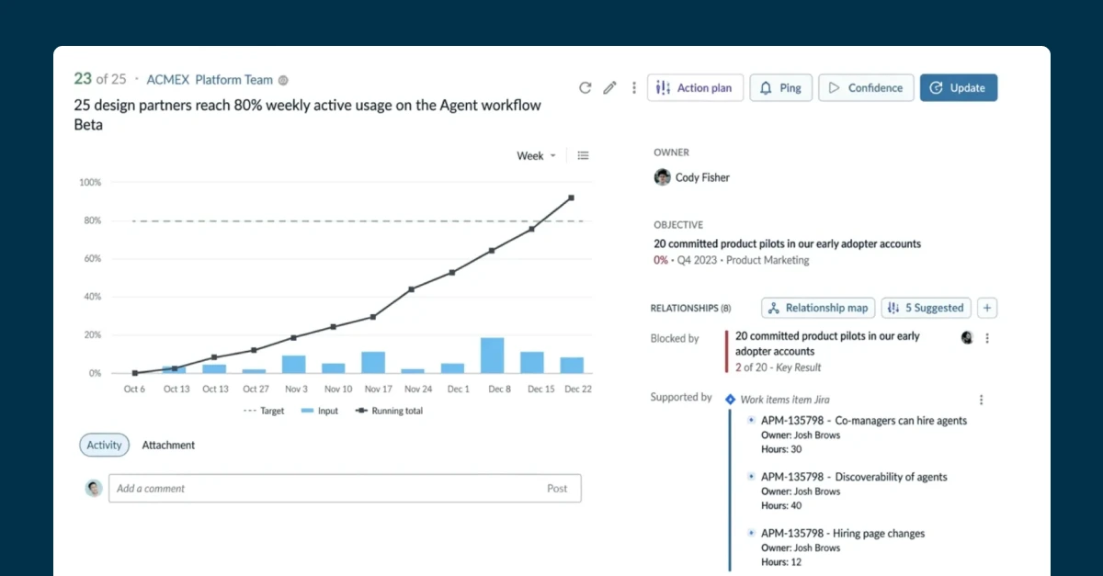Switch to the Activity tab
Viewport: 1103px width, 576px height.
tap(104, 445)
